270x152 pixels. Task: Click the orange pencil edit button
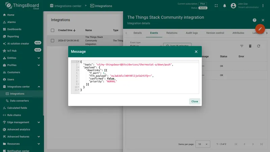pyautogui.click(x=260, y=29)
